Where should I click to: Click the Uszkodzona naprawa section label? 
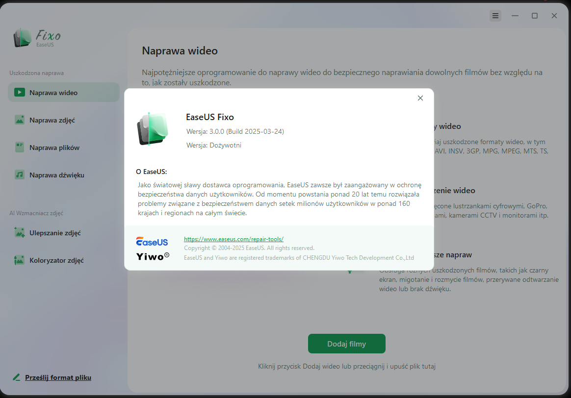pyautogui.click(x=36, y=73)
